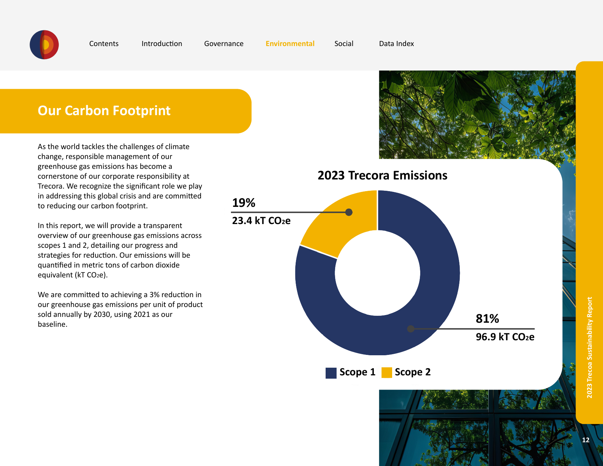Click the callout dot on the yellow segment
This screenshot has width=603, height=466.
point(349,212)
